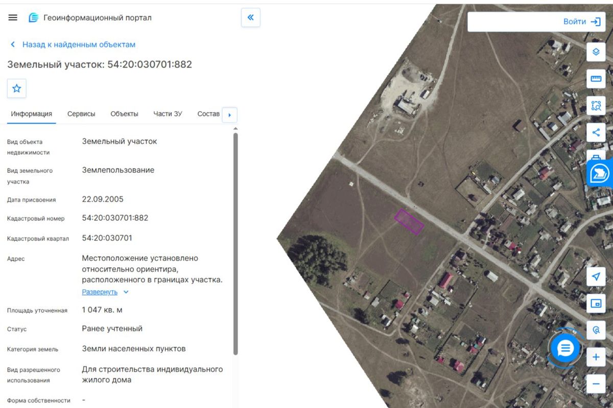Click the login arrow icon beside Войти
The width and height of the screenshot is (613, 408).
pos(596,22)
